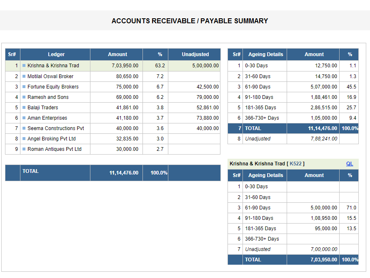Viewport: 370px width, 278px height.
Task: Click ageing amount 2,86,515.00
Action: 324,107
